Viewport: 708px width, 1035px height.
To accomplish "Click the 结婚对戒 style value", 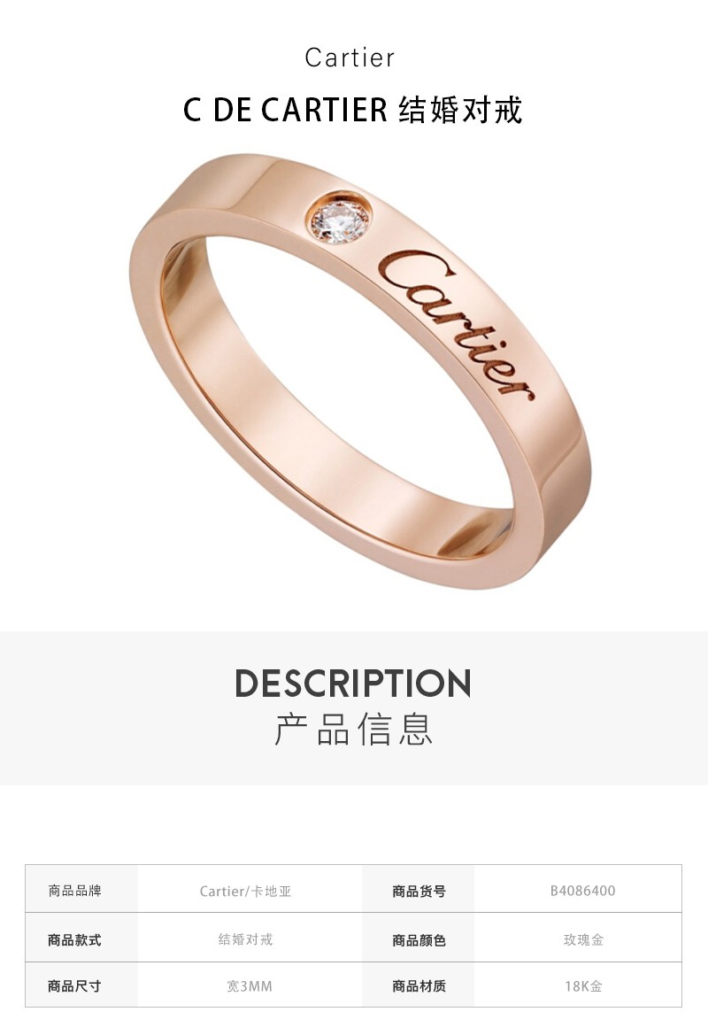I will coord(245,938).
